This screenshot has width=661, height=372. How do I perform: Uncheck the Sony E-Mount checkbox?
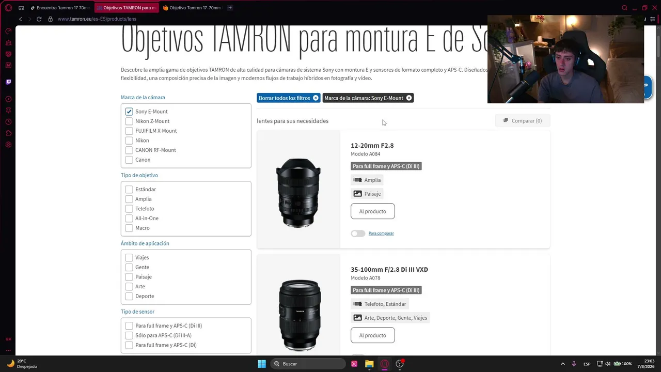(129, 112)
